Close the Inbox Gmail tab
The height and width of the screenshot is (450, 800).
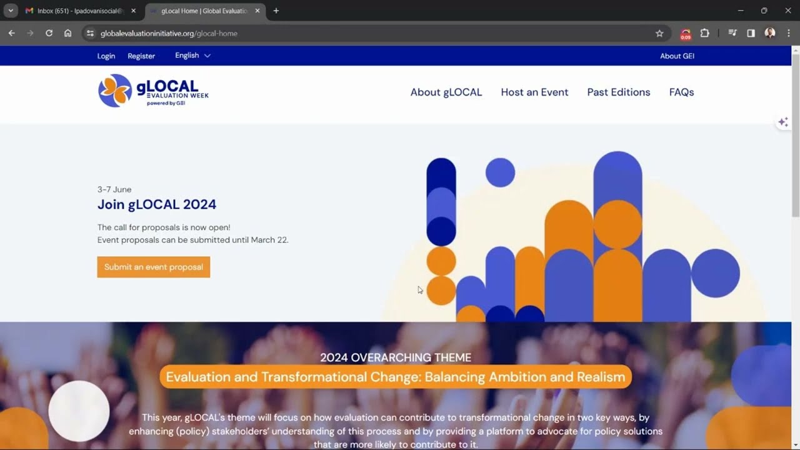133,11
